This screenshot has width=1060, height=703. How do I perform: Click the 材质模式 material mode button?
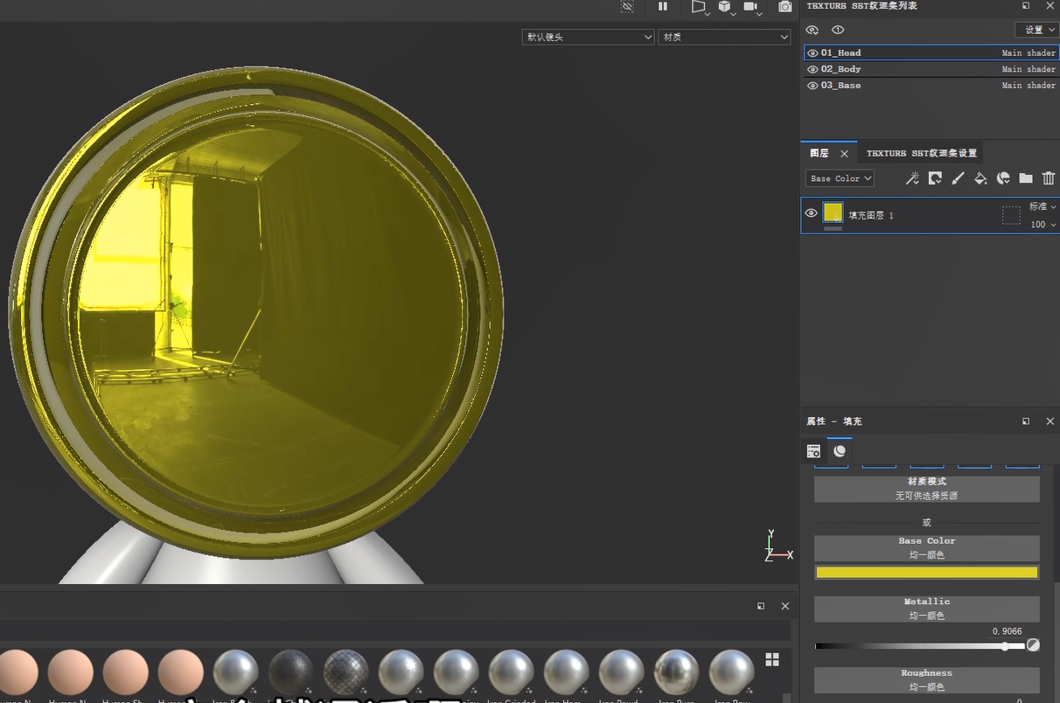coord(926,489)
